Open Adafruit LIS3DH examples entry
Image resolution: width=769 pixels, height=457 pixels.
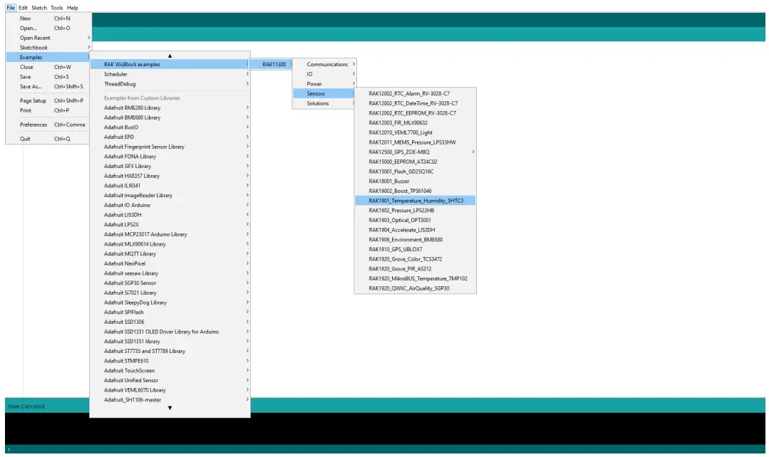click(x=170, y=214)
